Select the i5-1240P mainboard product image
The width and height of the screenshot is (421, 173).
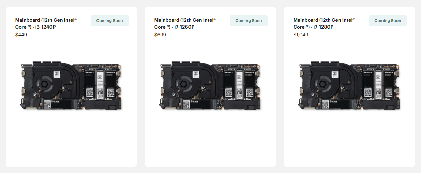tap(71, 86)
